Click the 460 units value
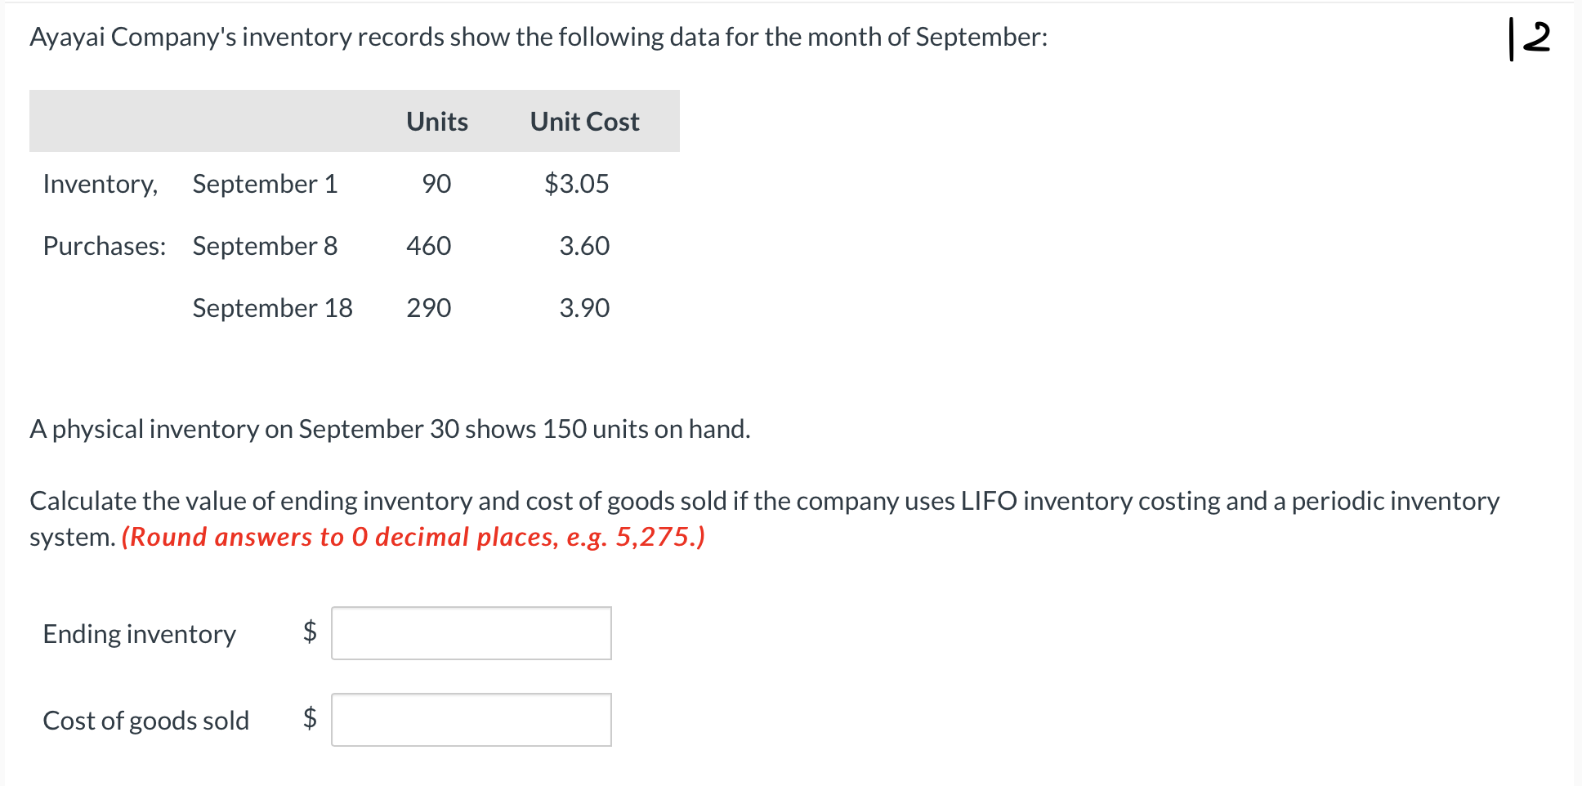The image size is (1582, 786). [x=429, y=246]
